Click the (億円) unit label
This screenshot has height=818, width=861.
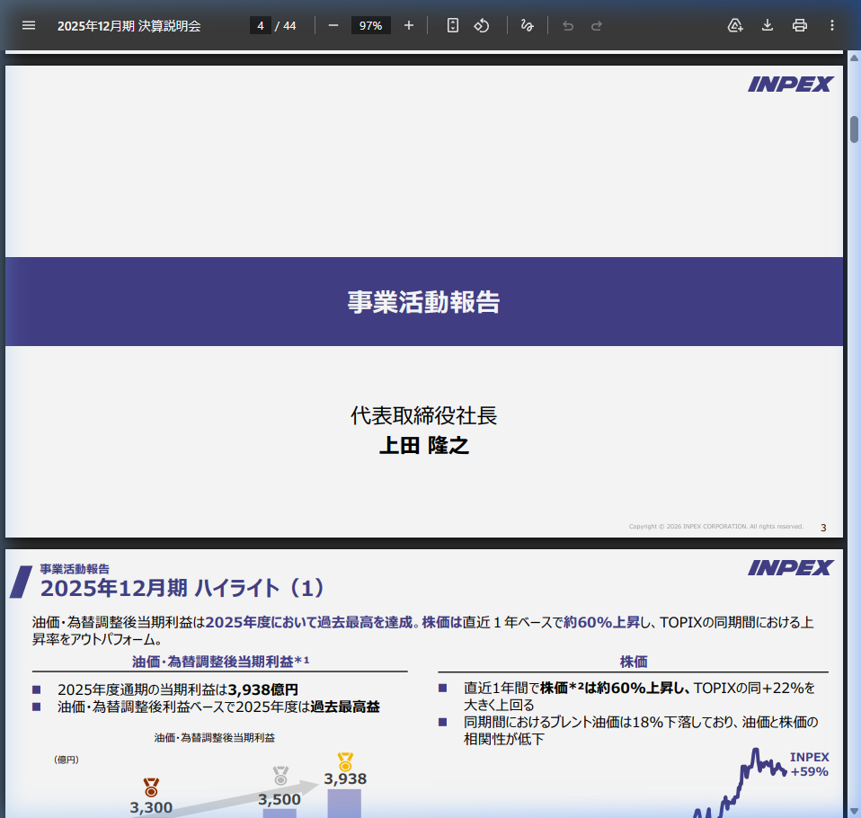[67, 760]
